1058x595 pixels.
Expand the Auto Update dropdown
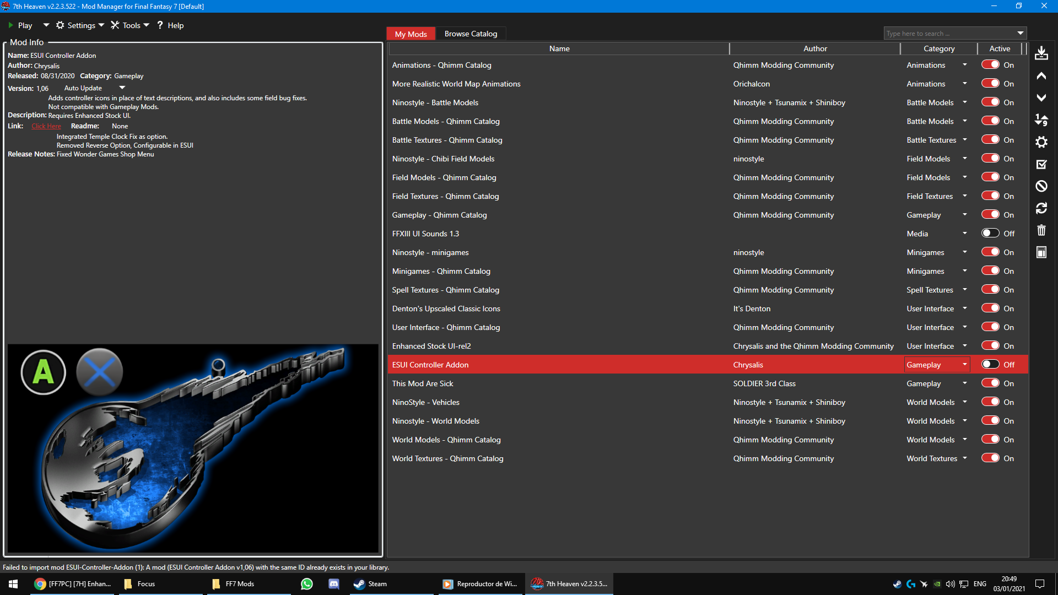point(122,88)
